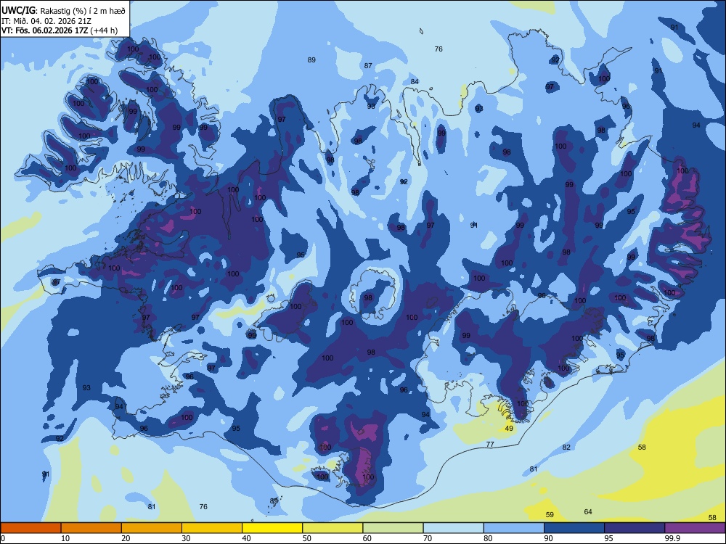Viewport: 726px width, 544px height.
Task: Pick the pale green 60–70 legend swatch
Action: (393, 528)
